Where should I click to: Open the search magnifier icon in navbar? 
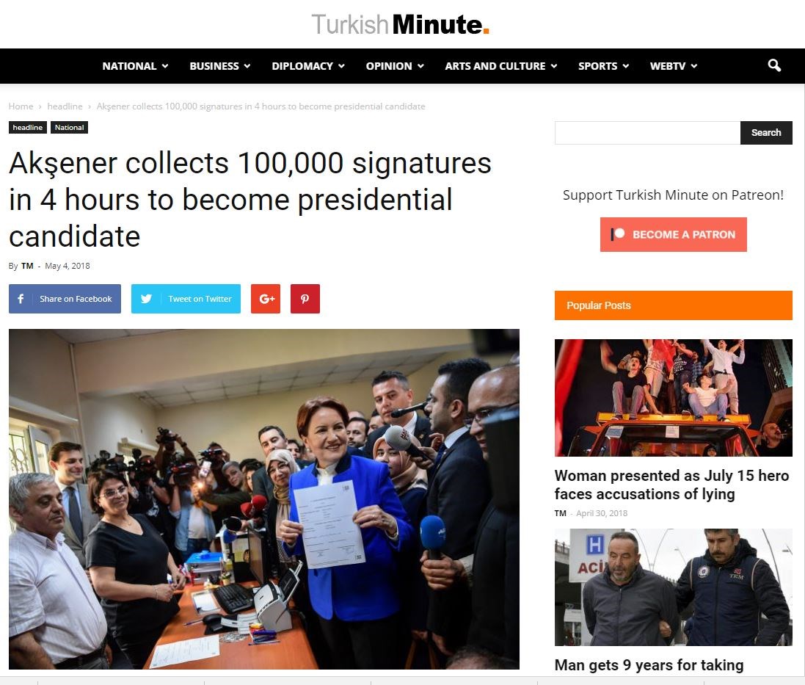pyautogui.click(x=774, y=66)
